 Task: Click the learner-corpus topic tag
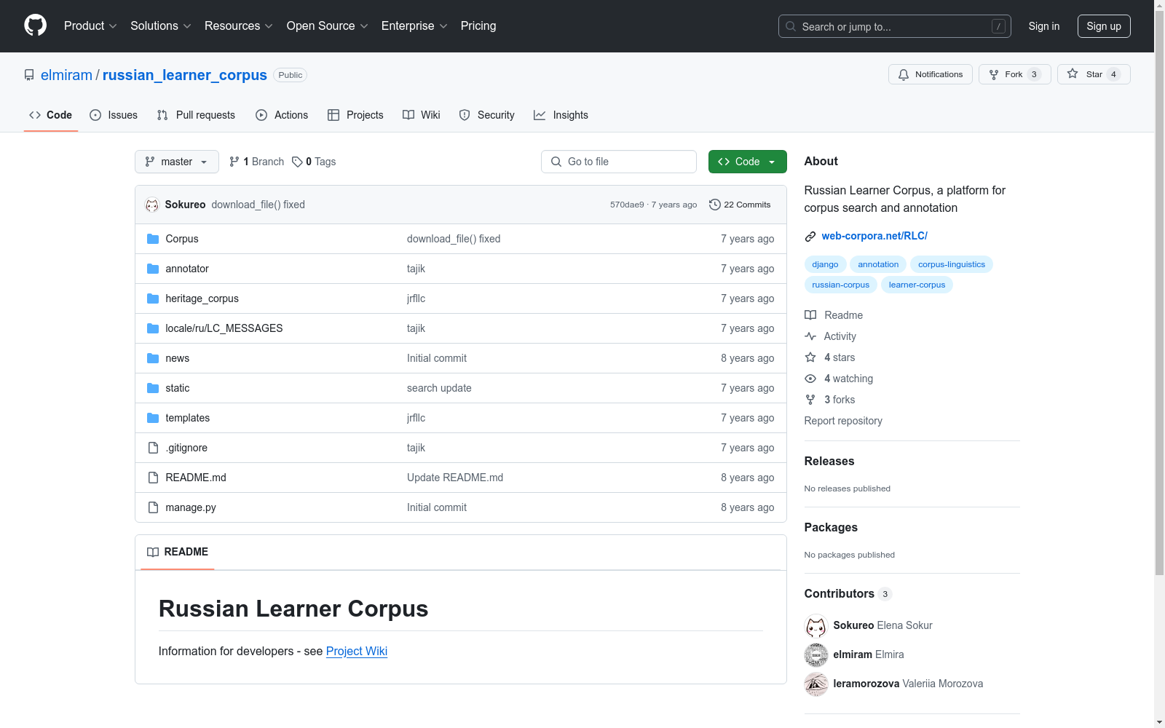917,285
